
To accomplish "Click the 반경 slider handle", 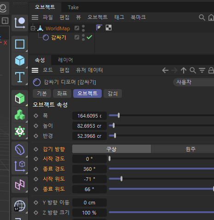I will (x=115, y=135).
